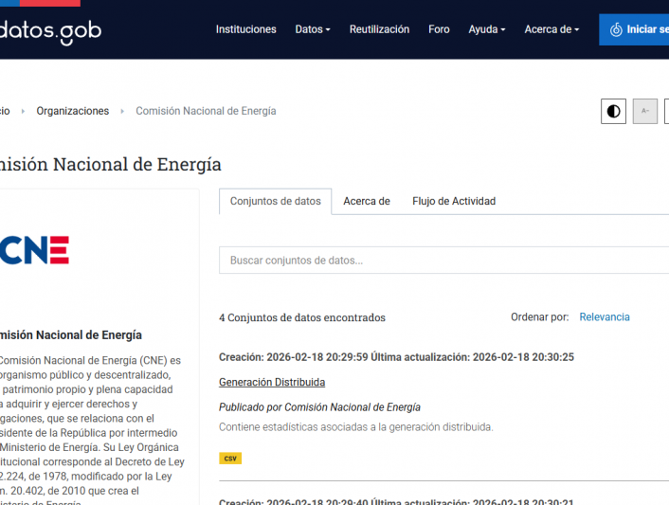Open the Foro navigation link
669x505 pixels.
click(439, 29)
